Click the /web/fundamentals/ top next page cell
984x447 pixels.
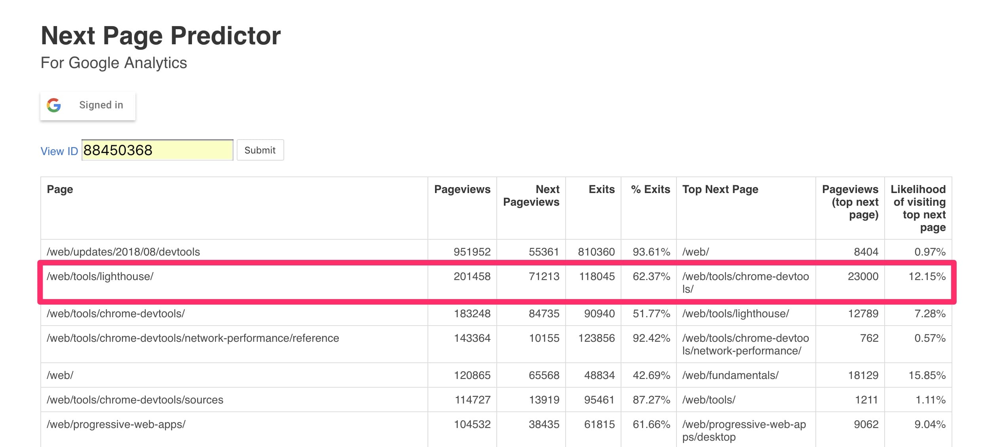[730, 375]
